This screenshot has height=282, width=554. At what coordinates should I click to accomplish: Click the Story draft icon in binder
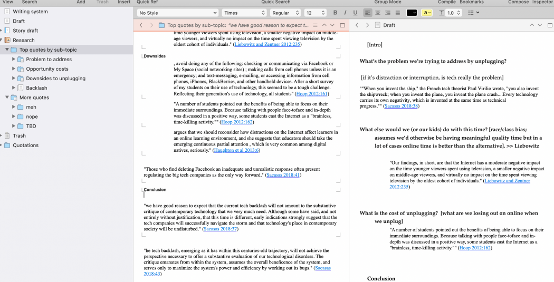(7, 31)
